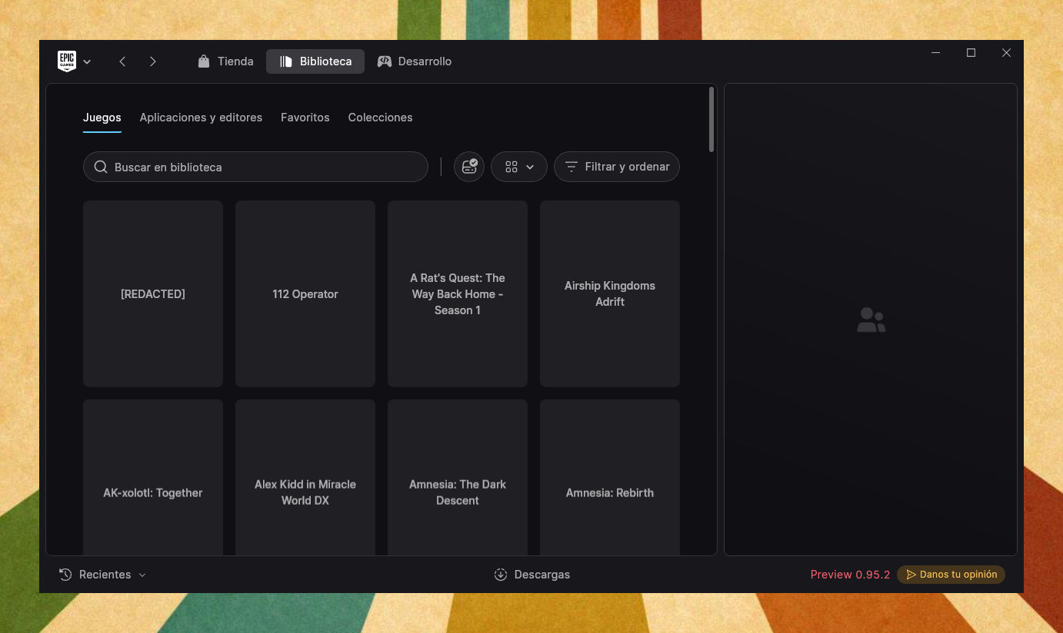Open the Favoritos tab
This screenshot has width=1063, height=633.
[305, 118]
